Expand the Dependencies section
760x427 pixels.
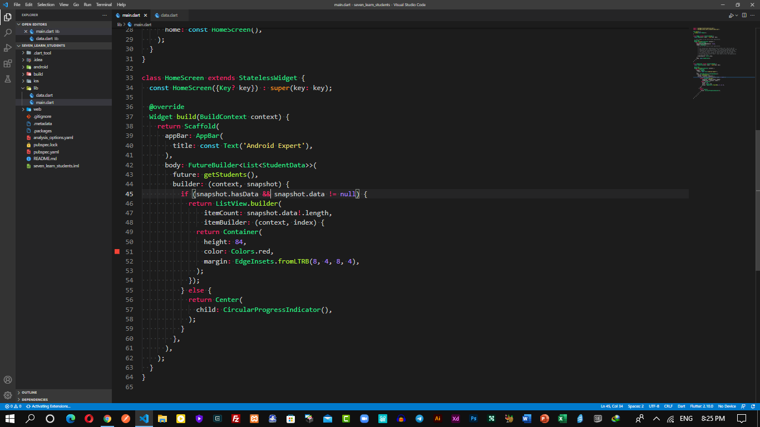tap(63, 400)
